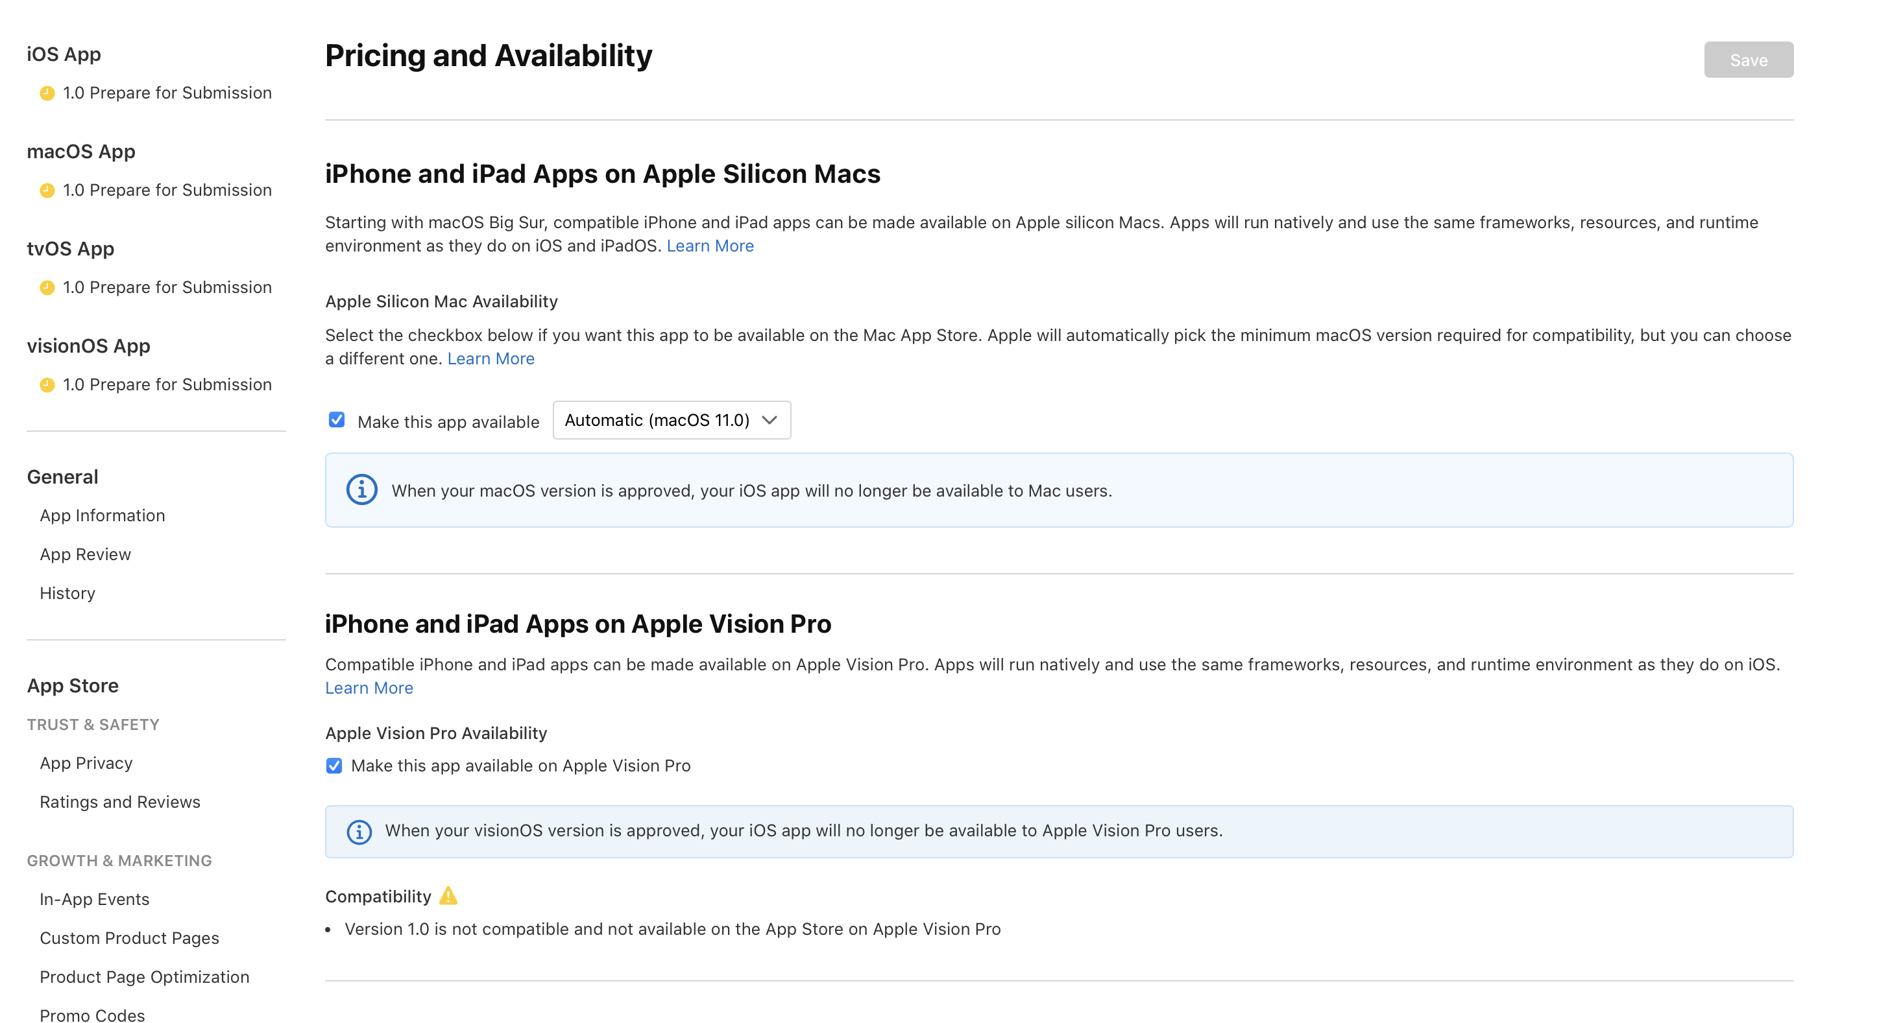Open Promo Codes in the sidebar
This screenshot has height=1023, width=1879.
tap(92, 1015)
